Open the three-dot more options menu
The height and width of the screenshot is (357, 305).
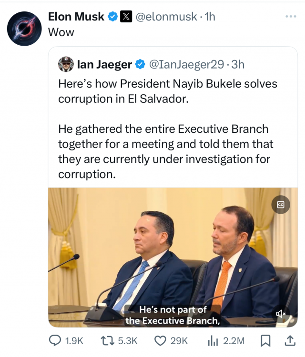[x=290, y=17]
